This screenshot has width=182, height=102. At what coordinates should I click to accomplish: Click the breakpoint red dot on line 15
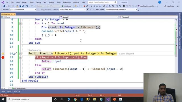pyautogui.click(x=3, y=58)
